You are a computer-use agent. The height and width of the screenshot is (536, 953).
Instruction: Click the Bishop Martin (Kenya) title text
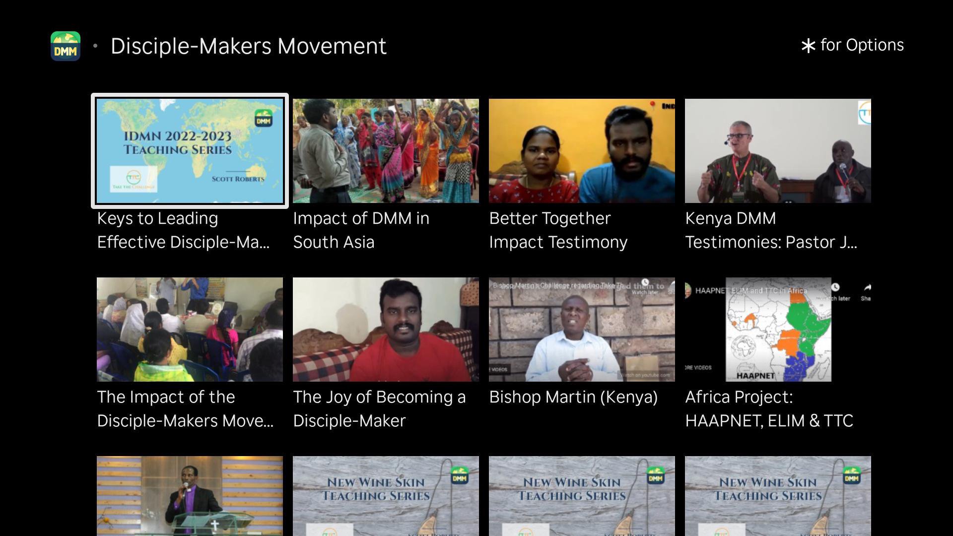[x=573, y=397]
